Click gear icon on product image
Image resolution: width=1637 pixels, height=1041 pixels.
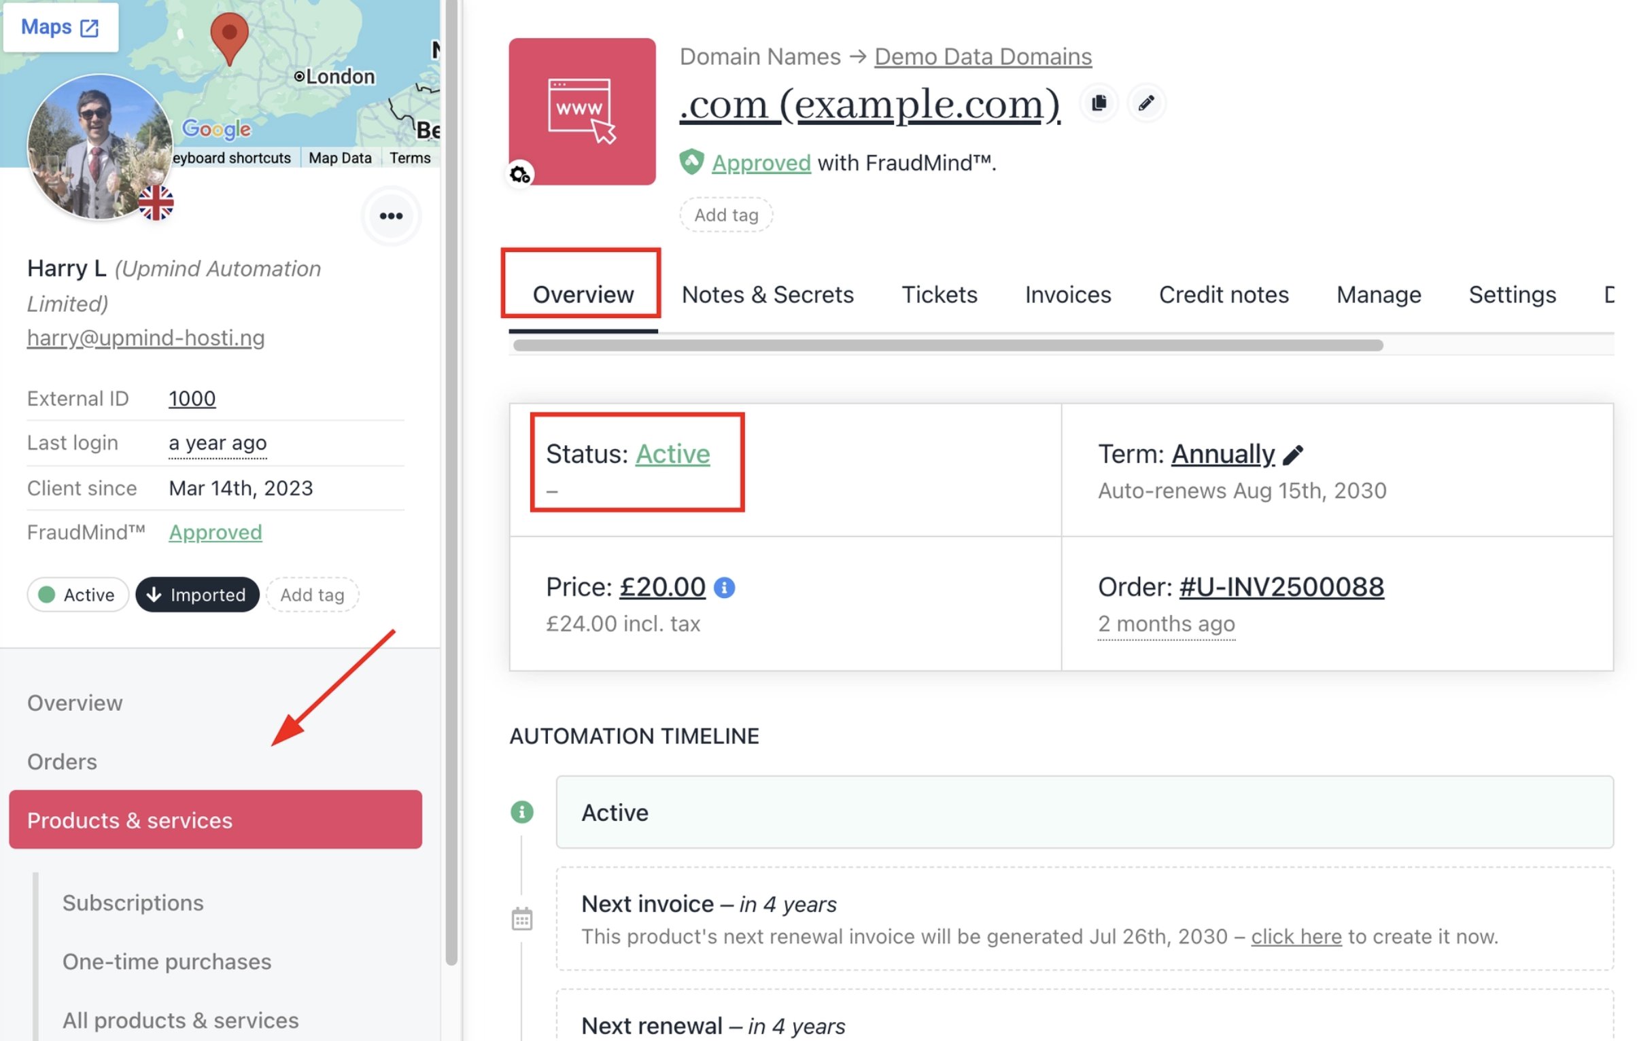point(520,175)
